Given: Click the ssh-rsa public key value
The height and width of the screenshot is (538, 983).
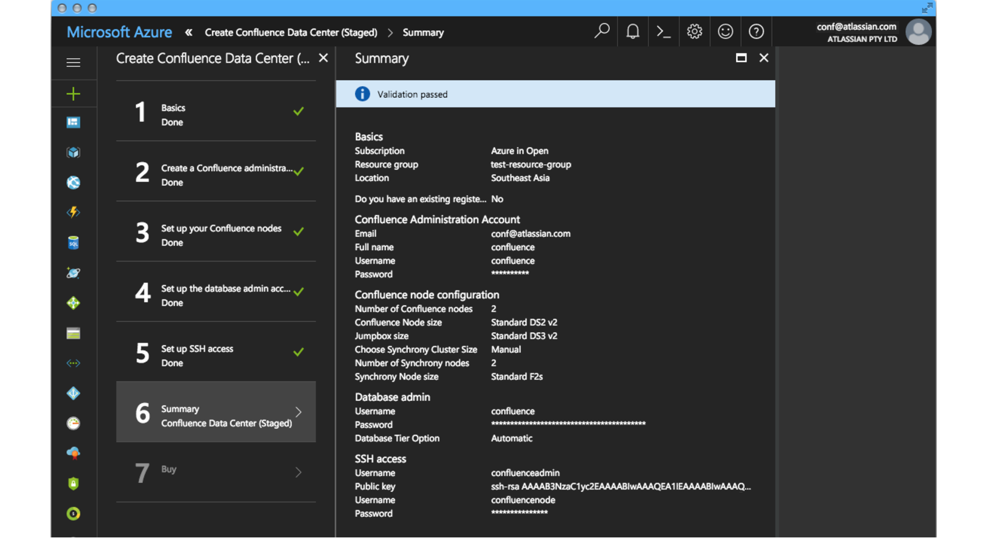Looking at the screenshot, I should coord(621,486).
